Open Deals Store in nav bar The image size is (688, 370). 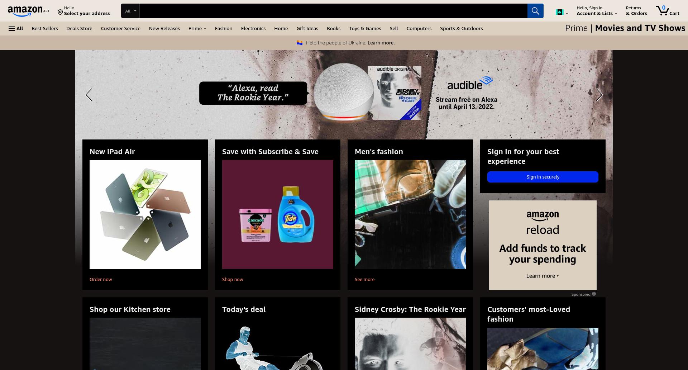79,28
